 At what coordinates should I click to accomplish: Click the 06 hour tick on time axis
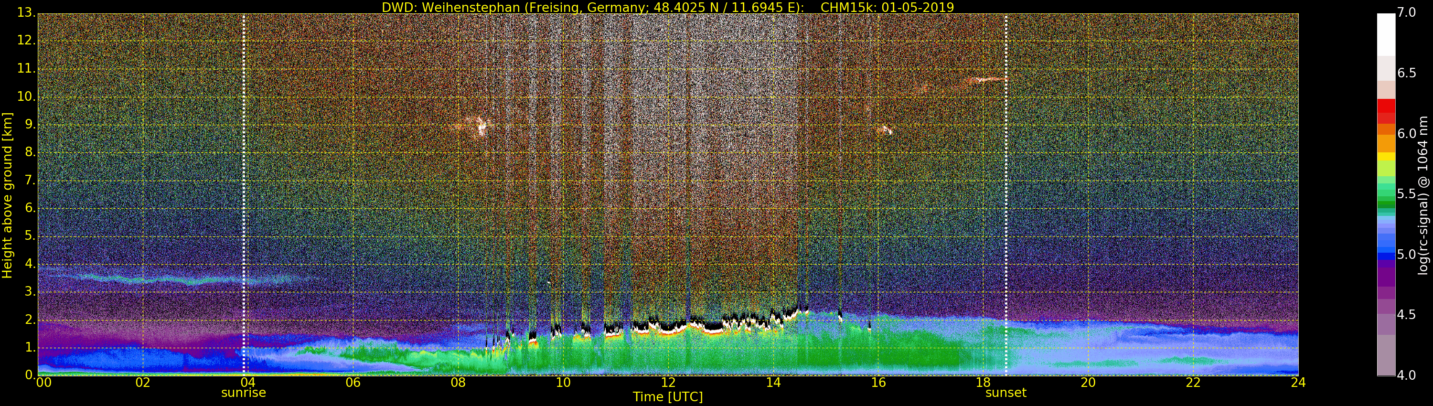tap(353, 383)
